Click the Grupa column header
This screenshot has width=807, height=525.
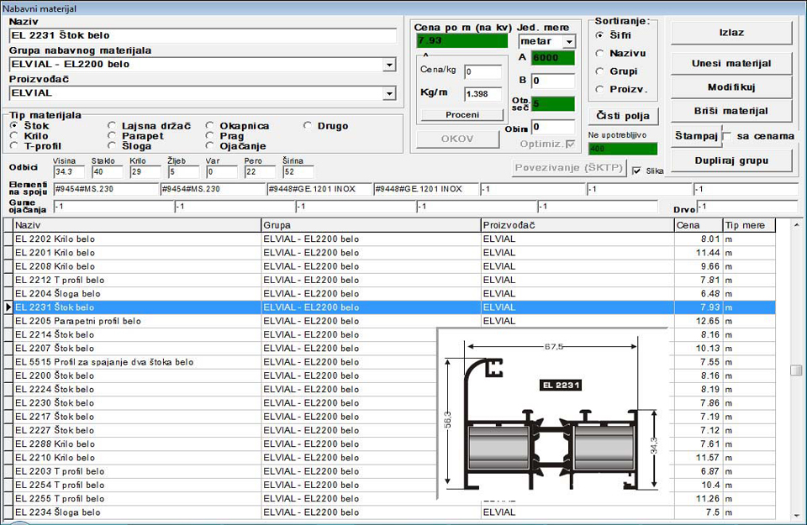click(x=371, y=225)
